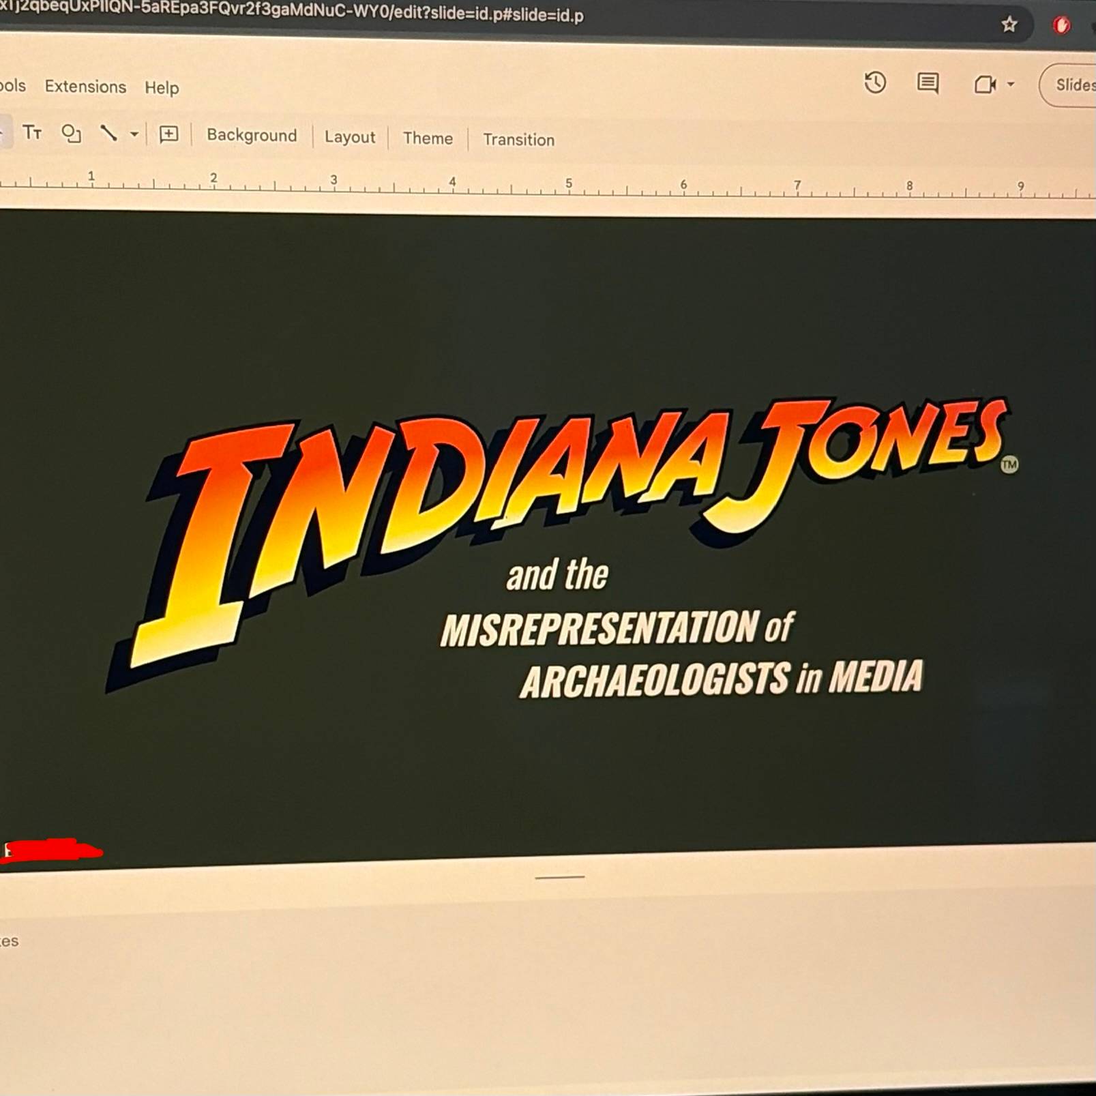The image size is (1096, 1096).
Task: Click the Add comment toolbar icon
Action: pyautogui.click(x=168, y=134)
